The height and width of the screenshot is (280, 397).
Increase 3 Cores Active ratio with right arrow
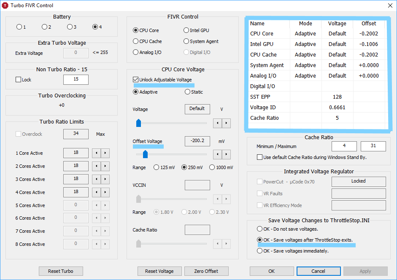[105, 179]
